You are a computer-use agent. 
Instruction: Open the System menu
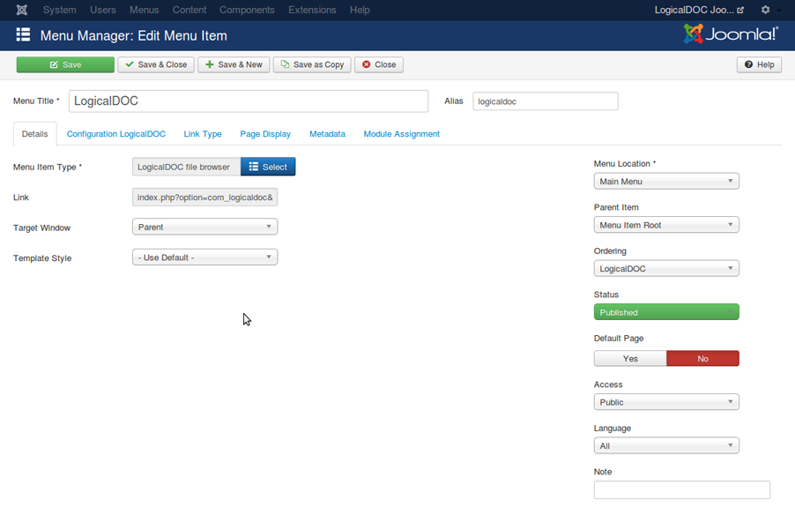point(59,10)
